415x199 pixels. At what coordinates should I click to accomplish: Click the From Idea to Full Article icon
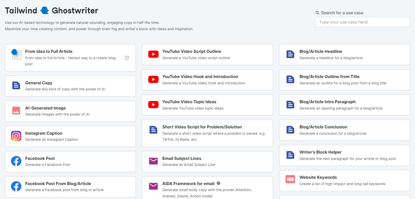tap(16, 54)
